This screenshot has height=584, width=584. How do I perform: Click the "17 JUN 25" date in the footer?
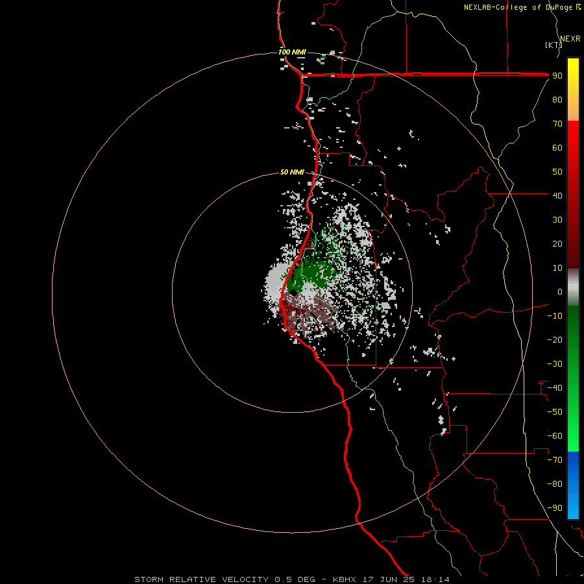389,579
